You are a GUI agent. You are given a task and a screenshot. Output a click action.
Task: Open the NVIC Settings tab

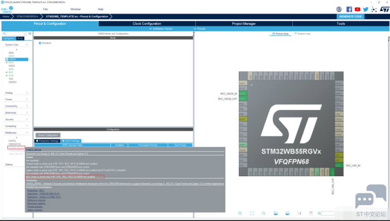[71, 141]
